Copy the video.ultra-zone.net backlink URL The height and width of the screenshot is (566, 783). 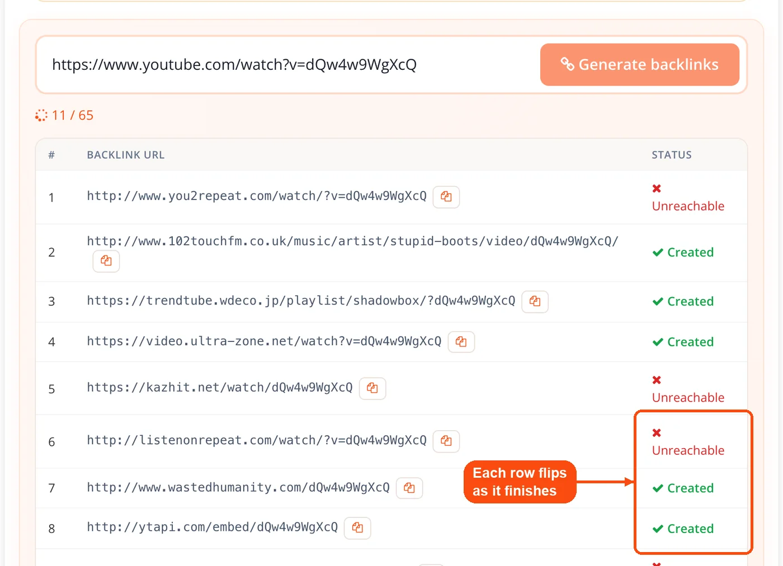point(461,342)
